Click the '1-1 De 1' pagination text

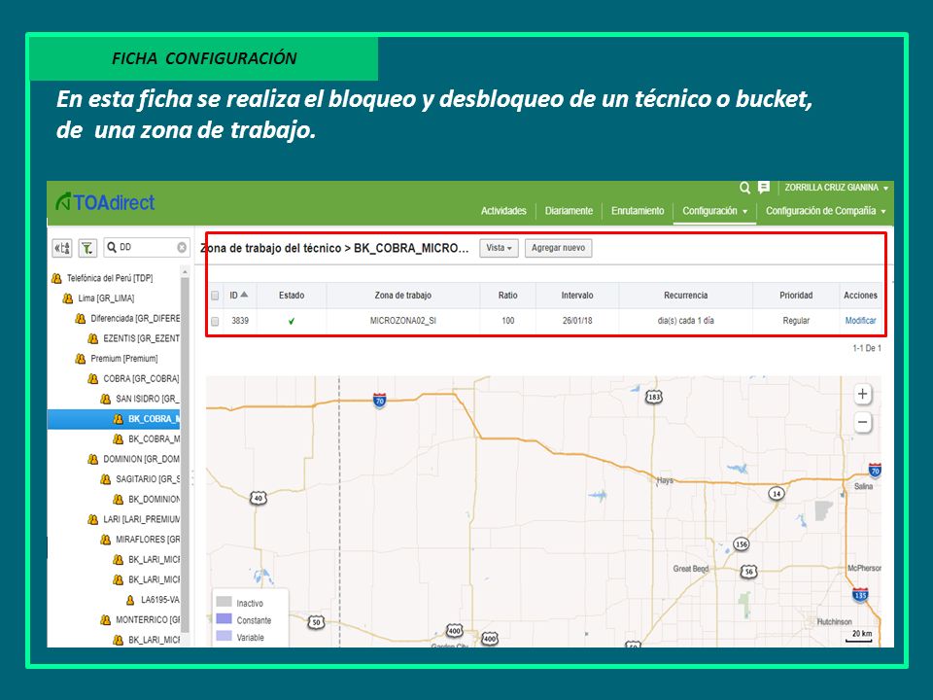(867, 348)
